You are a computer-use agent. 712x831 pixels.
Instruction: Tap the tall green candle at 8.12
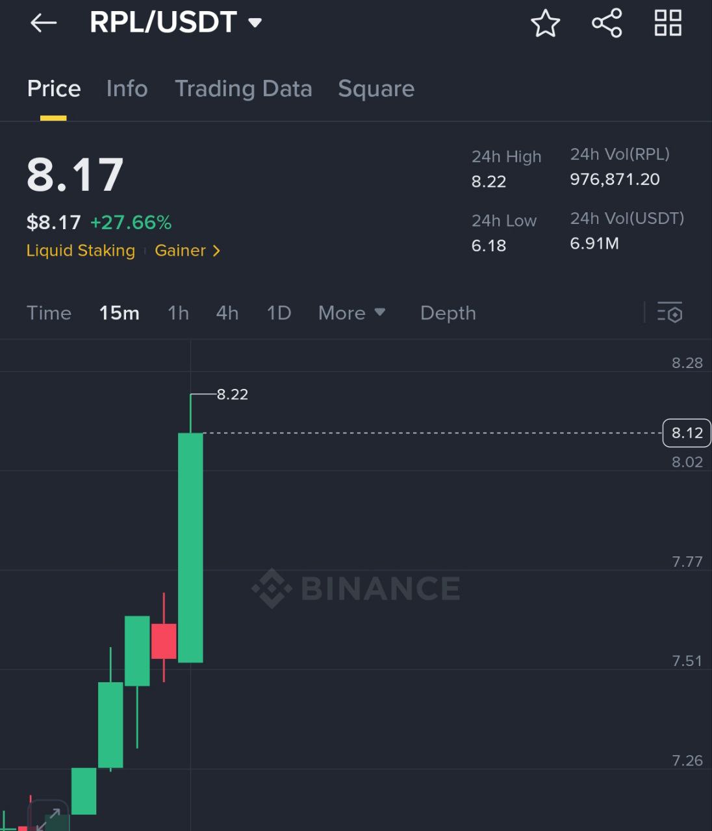pyautogui.click(x=190, y=547)
